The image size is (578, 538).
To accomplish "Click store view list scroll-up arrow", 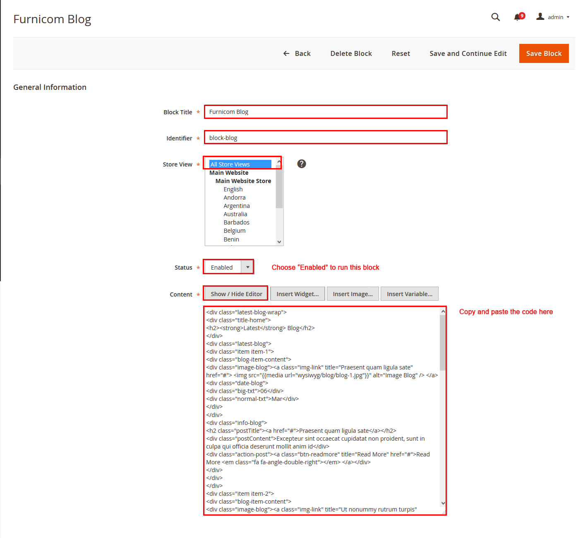I will coord(279,161).
